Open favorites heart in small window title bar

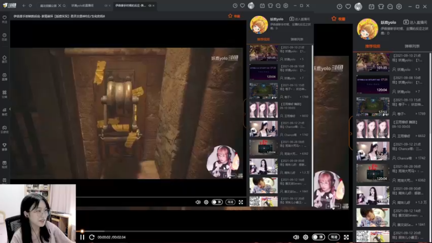coord(242,5)
